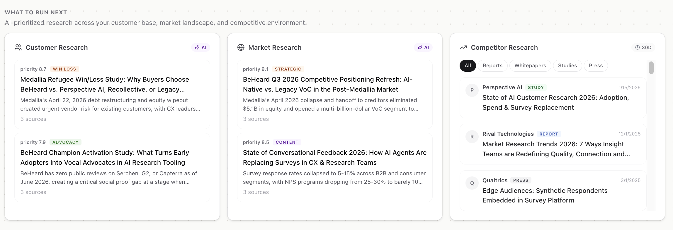The image size is (673, 230).
Task: Select the All filter pill
Action: 468,66
